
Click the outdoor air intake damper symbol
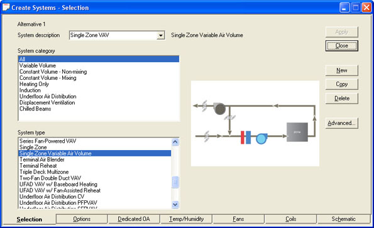coord(207,136)
